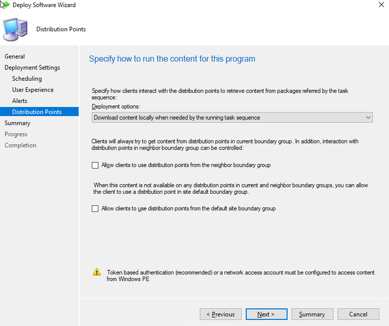The image size is (389, 326).
Task: Open the Deployment options dropdown
Action: pos(232,118)
